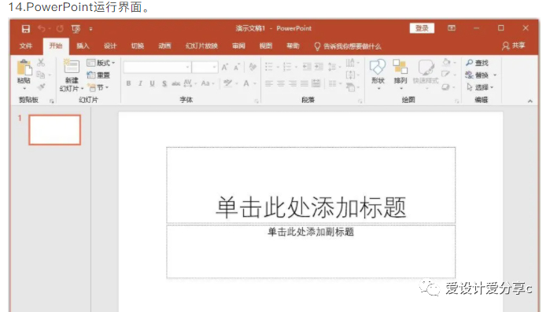Click the Save icon in the title bar

[x=26, y=29]
